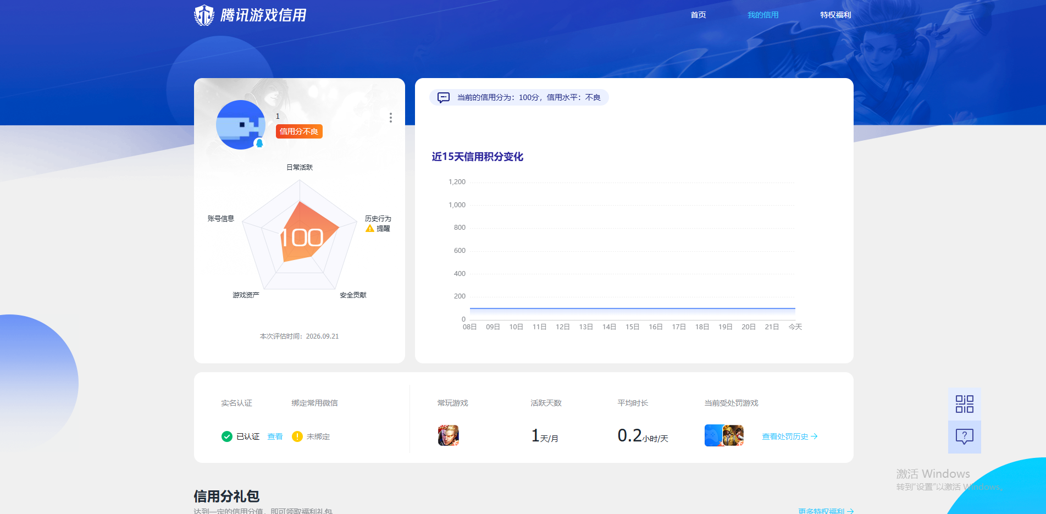
Task: Click 未绑定 WeChat status text
Action: (x=318, y=436)
